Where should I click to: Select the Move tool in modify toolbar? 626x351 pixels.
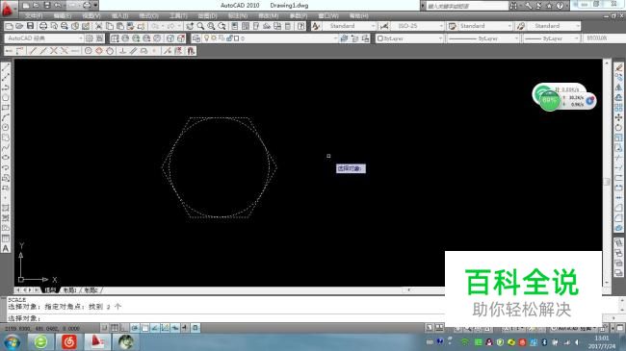tap(618, 117)
